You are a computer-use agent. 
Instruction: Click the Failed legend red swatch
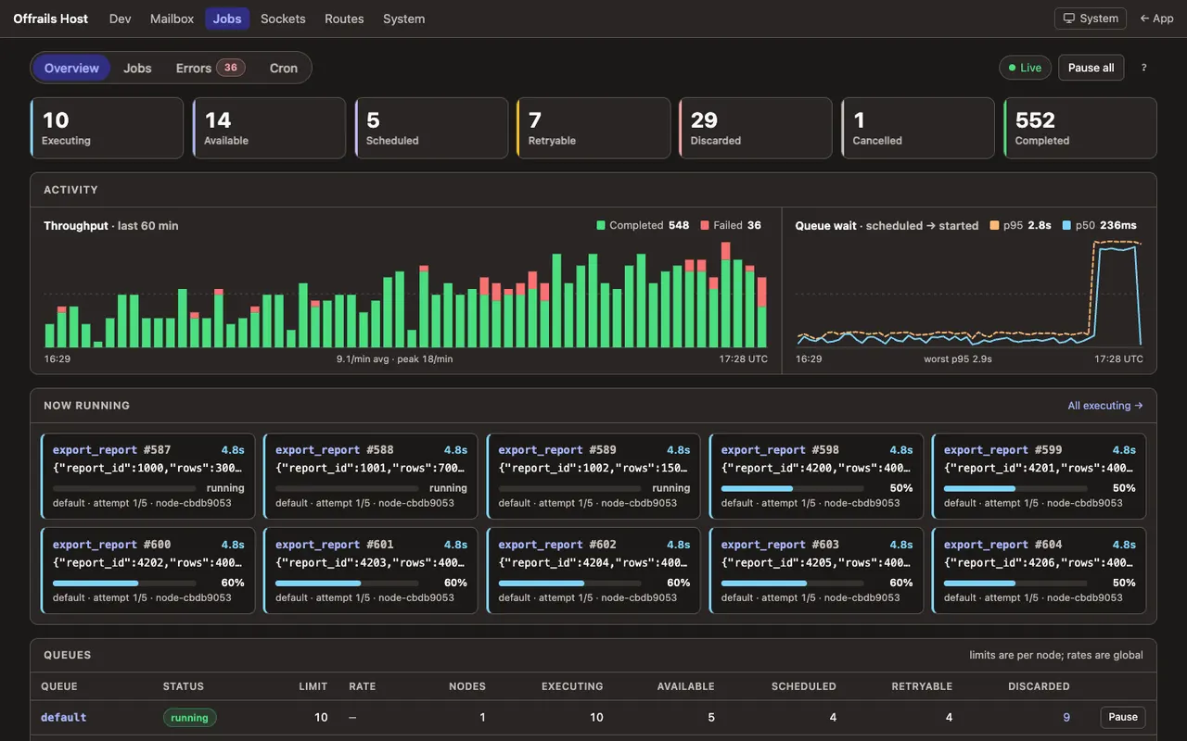click(705, 225)
